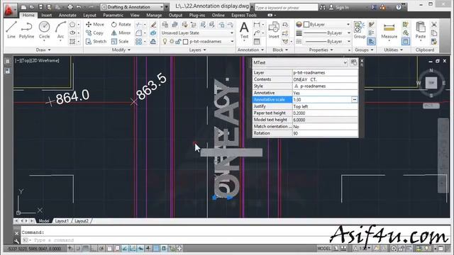Screen dimensions: 454x255
Task: Click the 2D Wireframe visual style label
Action: point(44,60)
